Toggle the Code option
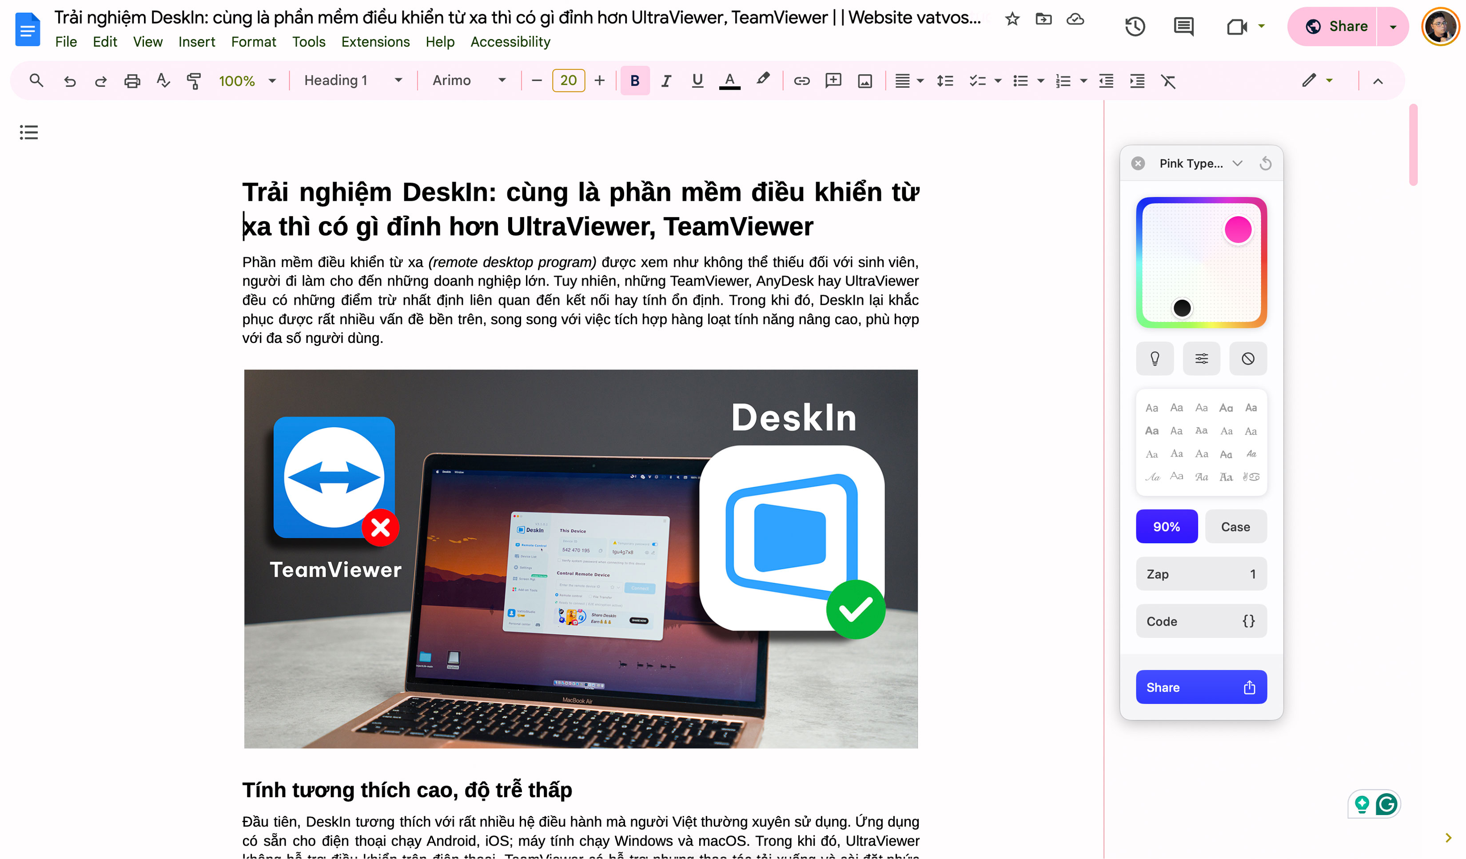The width and height of the screenshot is (1466, 859). pos(1201,621)
